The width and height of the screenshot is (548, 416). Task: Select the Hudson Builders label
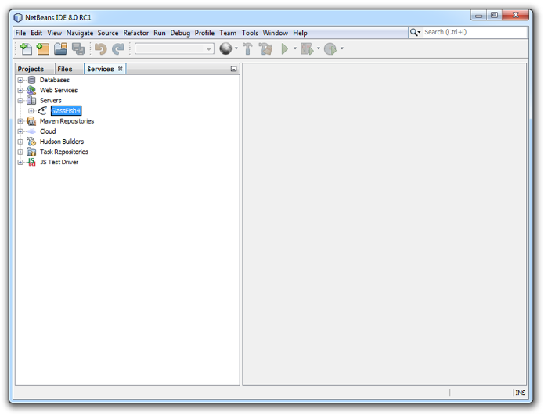(62, 142)
